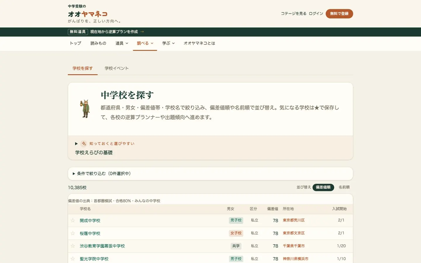Expand 条件で絞り込む filter panel

point(210,174)
